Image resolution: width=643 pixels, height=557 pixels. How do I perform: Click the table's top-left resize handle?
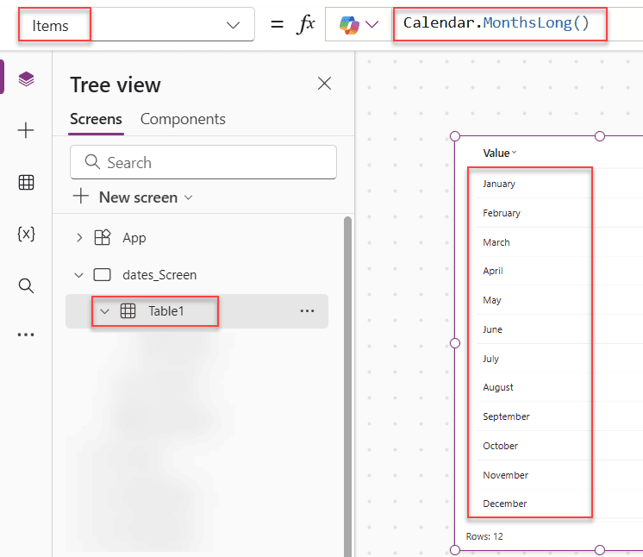(455, 136)
